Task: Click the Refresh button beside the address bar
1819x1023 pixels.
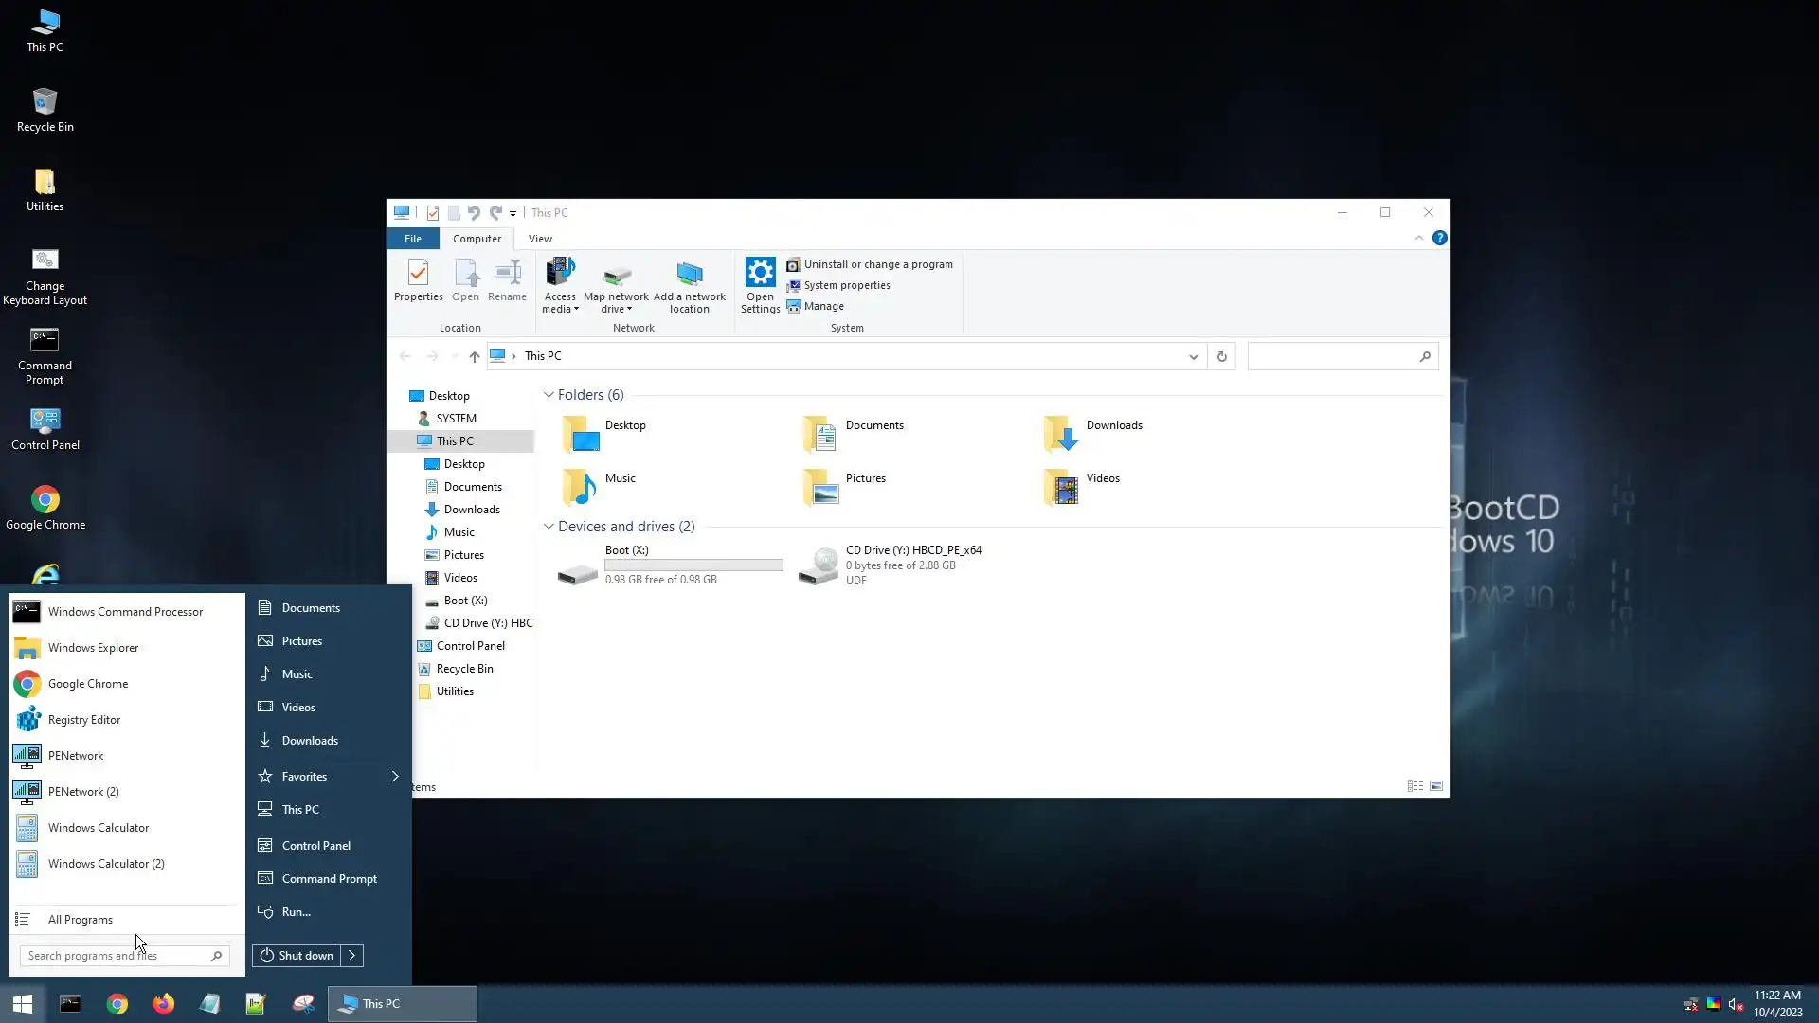Action: [1221, 357]
